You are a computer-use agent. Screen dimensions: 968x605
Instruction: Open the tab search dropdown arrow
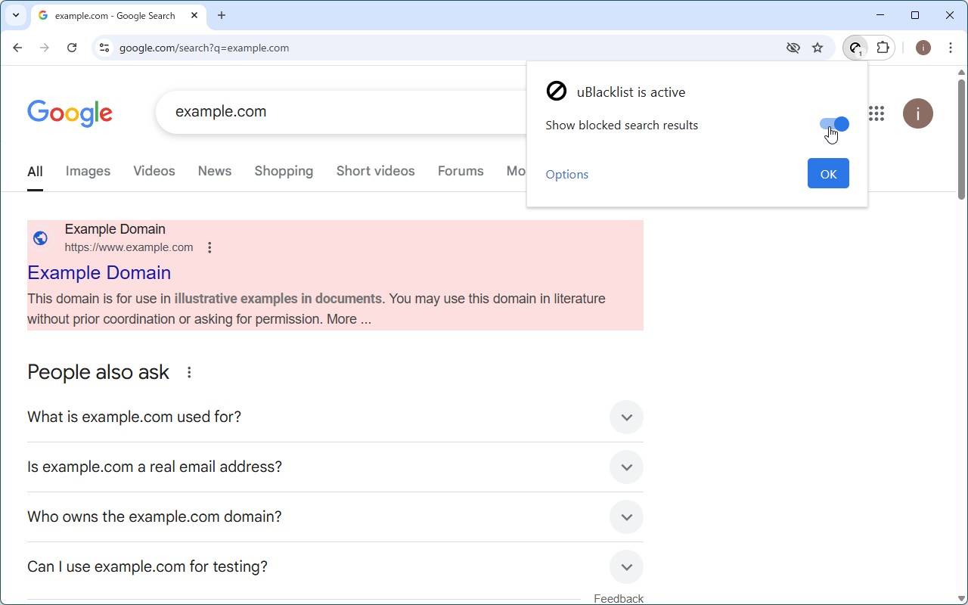pos(15,15)
